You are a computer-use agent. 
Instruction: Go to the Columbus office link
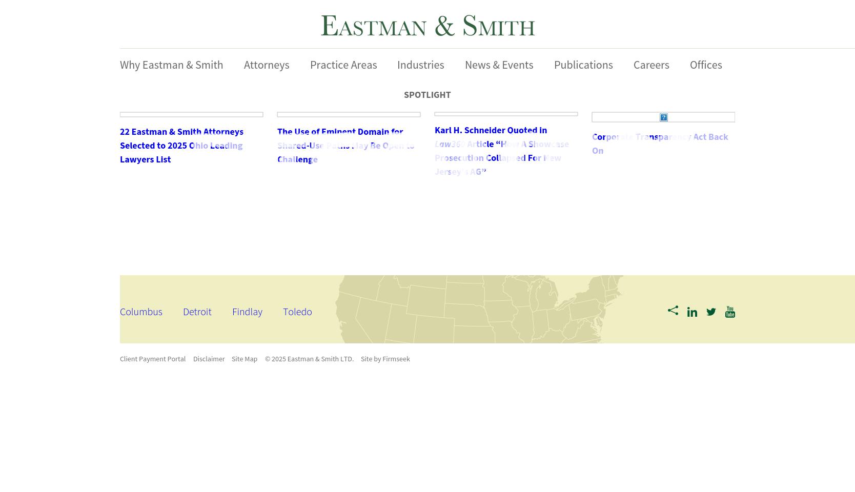tap(141, 312)
